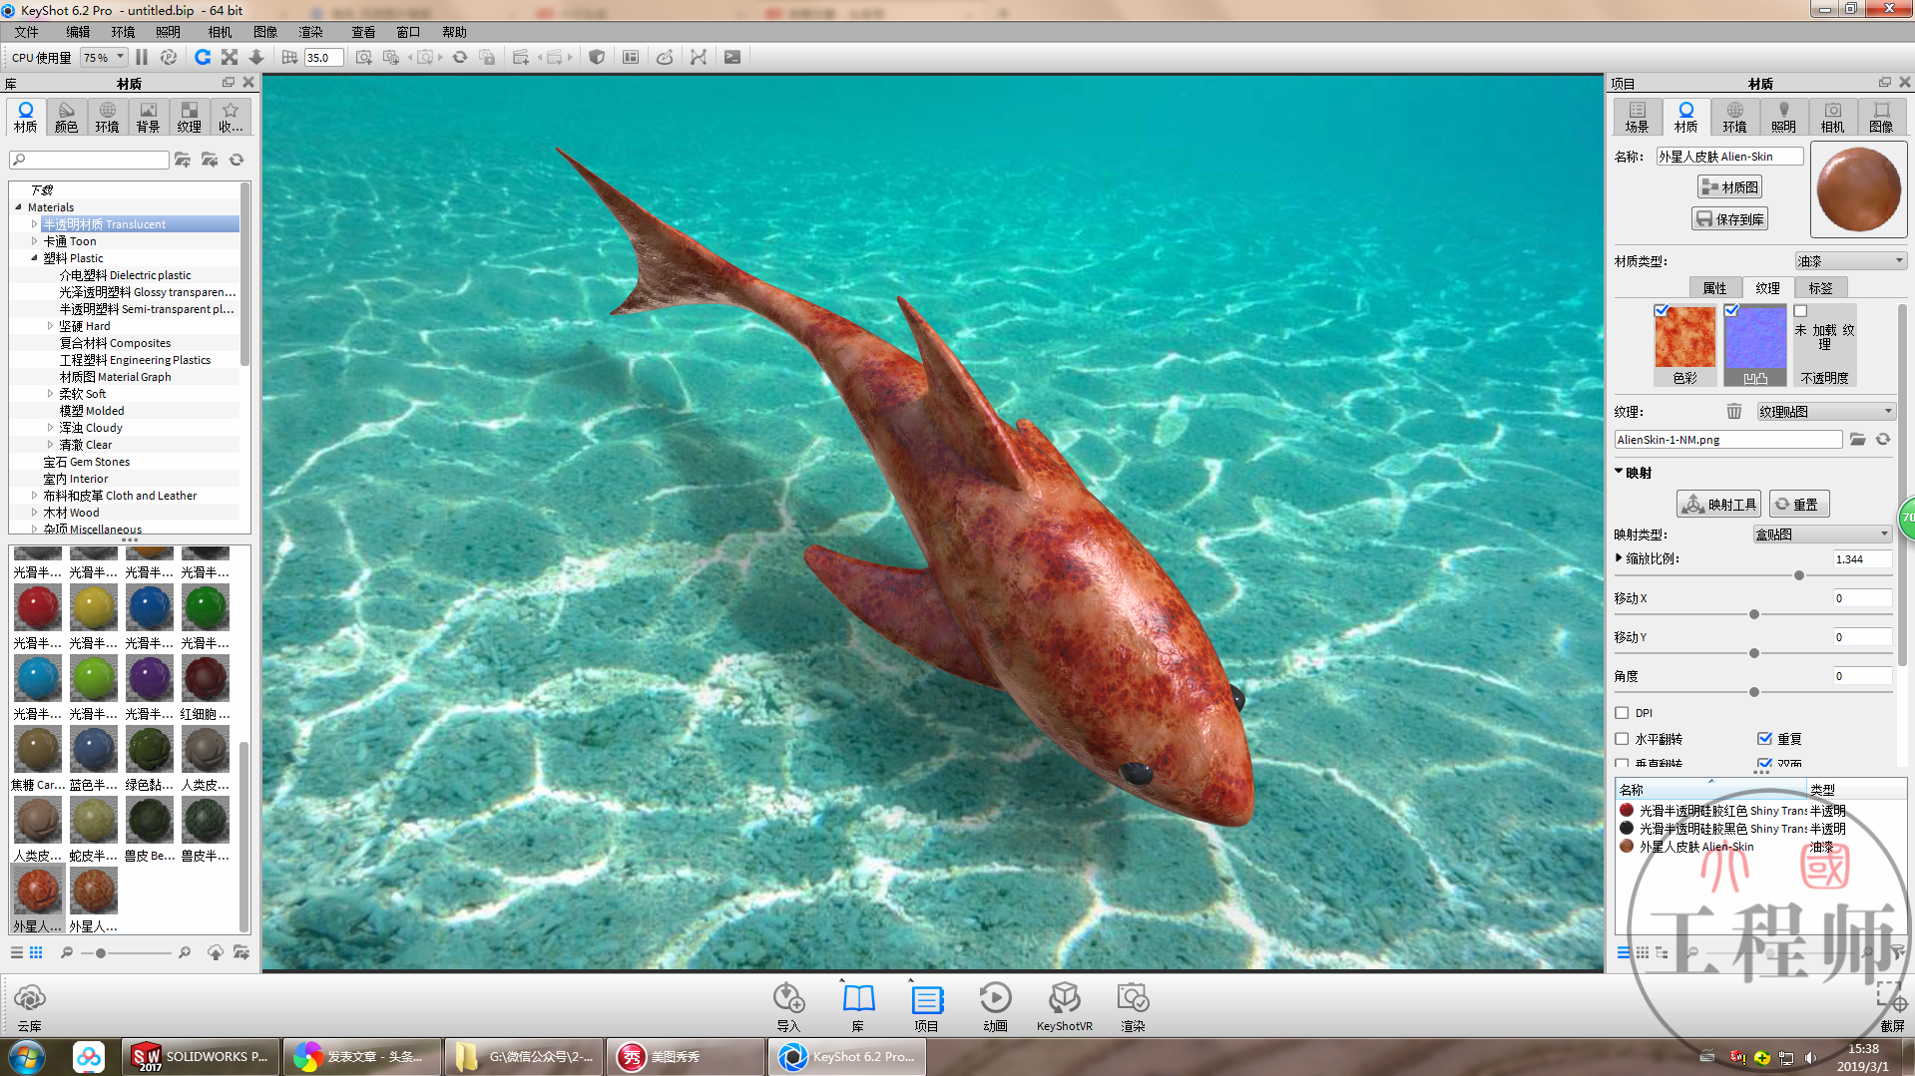Click the Windows Start button
The height and width of the screenshot is (1076, 1915).
tap(27, 1056)
